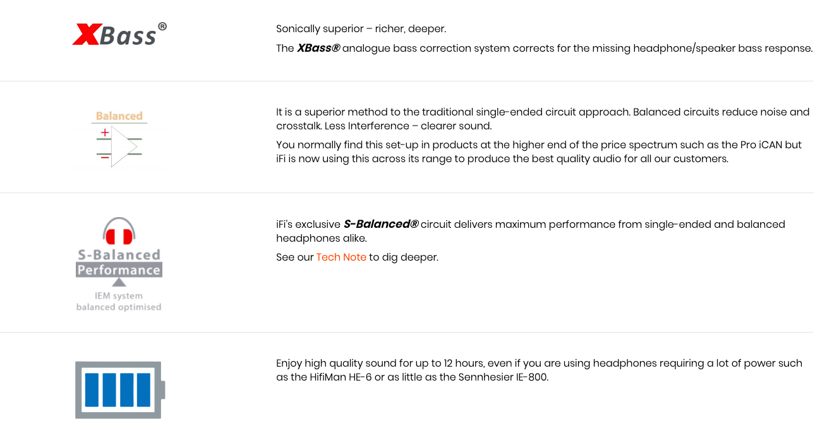
Task: Click the small grey triangle below the Performance banner
Action: 119,282
